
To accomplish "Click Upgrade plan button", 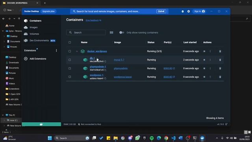I will pos(48,11).
